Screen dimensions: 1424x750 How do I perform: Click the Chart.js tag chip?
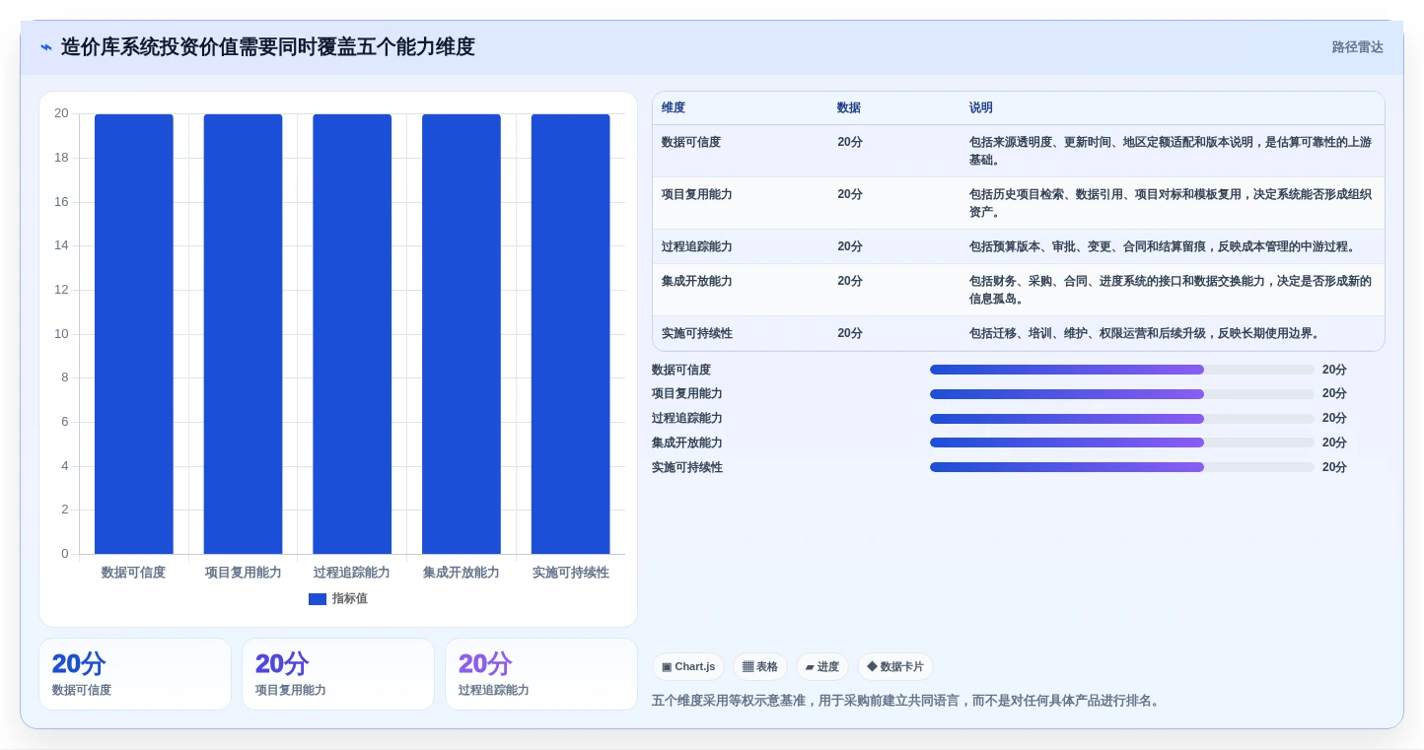(688, 667)
